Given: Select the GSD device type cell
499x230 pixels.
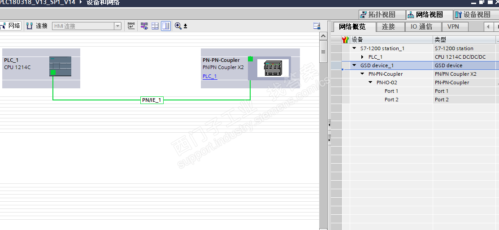Looking at the screenshot, I should 464,65.
